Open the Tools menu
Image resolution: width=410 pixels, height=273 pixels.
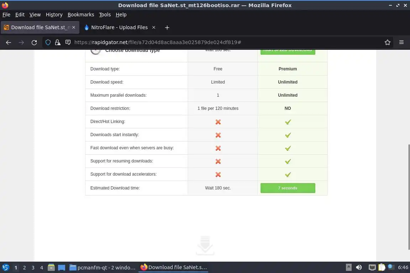tap(105, 15)
